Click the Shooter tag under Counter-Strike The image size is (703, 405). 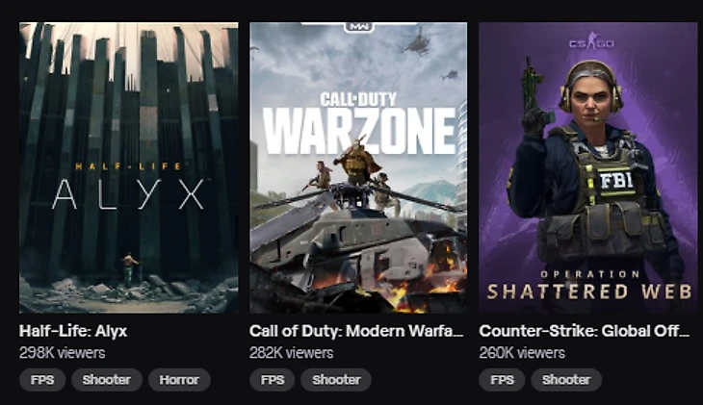coord(566,380)
